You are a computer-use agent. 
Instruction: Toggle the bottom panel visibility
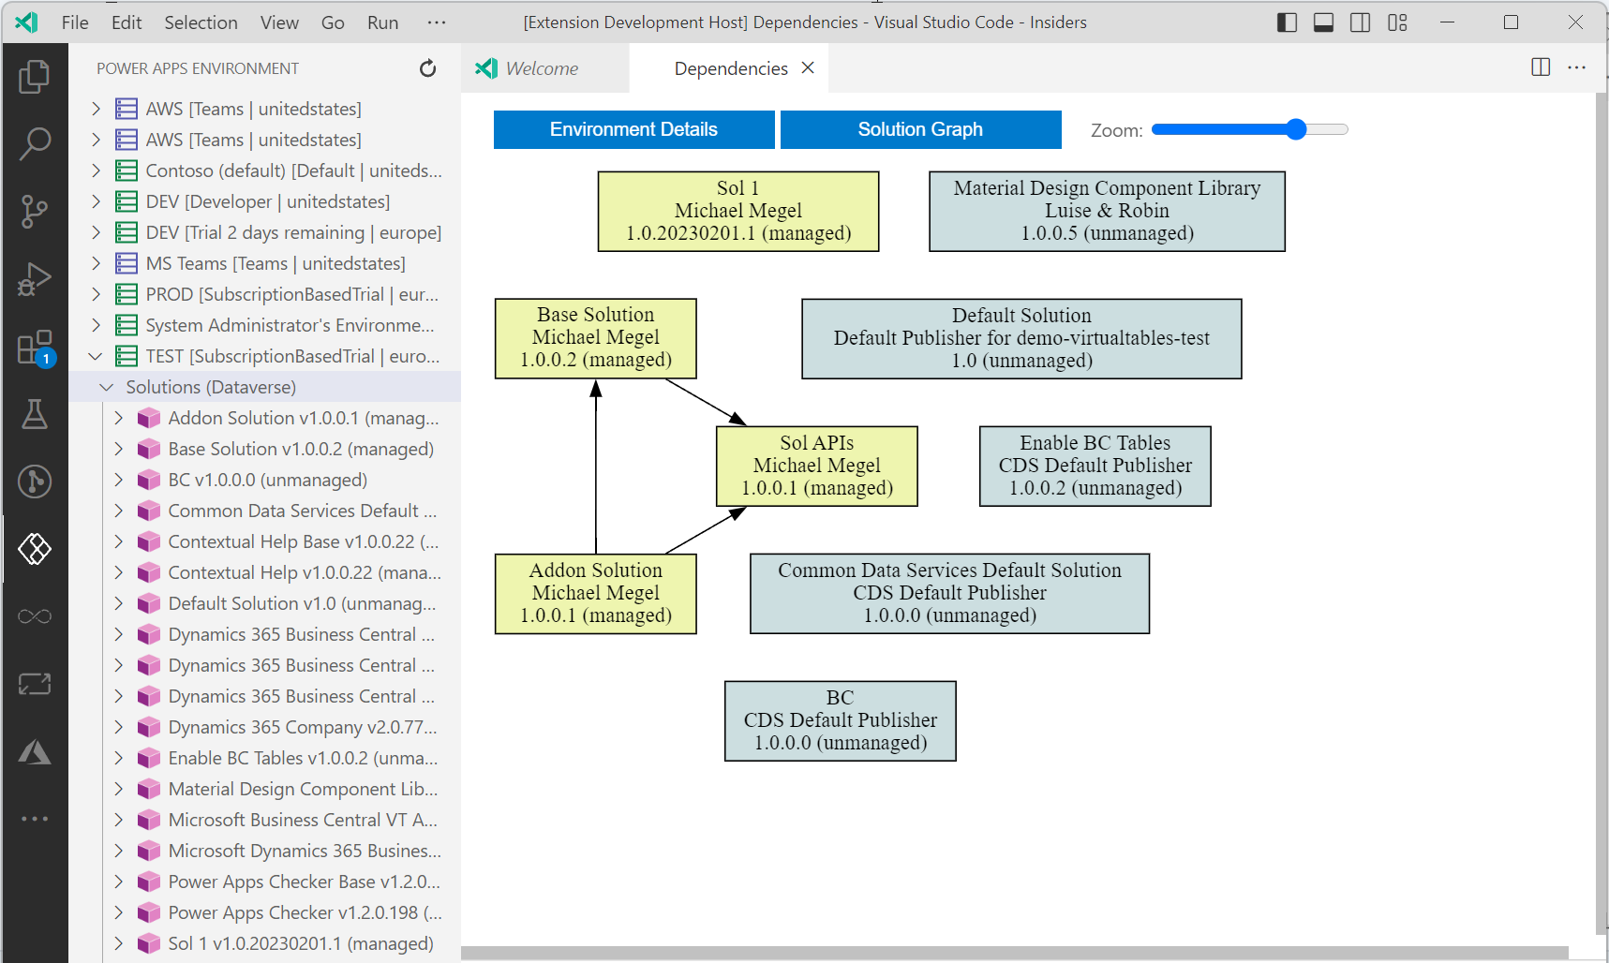click(x=1323, y=22)
